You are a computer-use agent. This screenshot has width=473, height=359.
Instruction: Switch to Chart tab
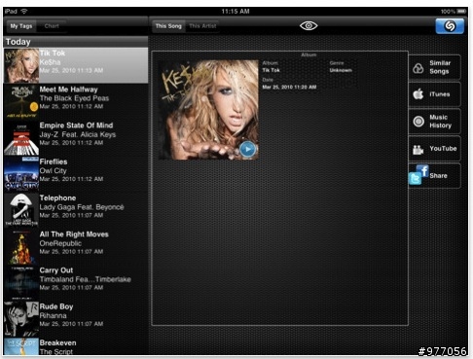(x=52, y=26)
